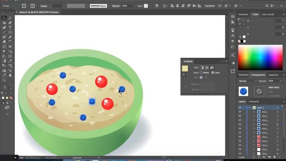Hide Layer 1 with its eye icon

[240, 108]
